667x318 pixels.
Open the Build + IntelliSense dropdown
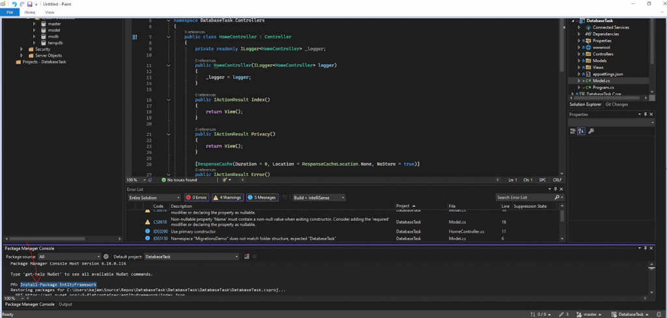pyautogui.click(x=318, y=197)
